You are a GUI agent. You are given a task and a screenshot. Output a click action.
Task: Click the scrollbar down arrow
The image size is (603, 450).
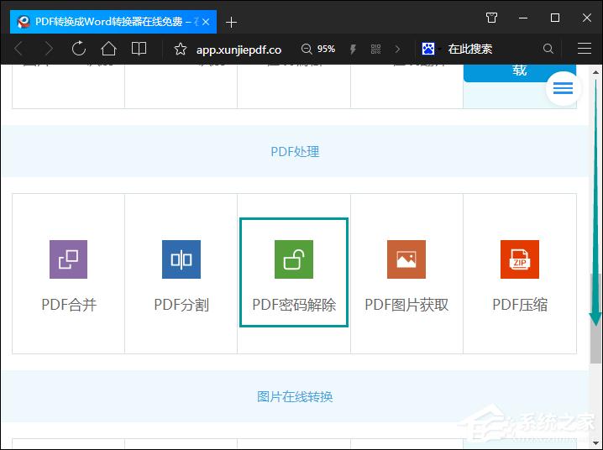tap(595, 442)
